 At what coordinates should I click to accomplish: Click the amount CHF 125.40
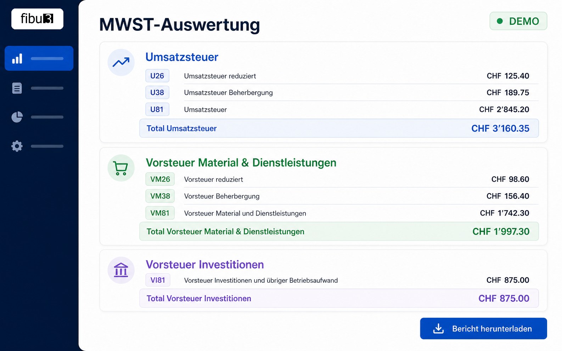(x=508, y=76)
